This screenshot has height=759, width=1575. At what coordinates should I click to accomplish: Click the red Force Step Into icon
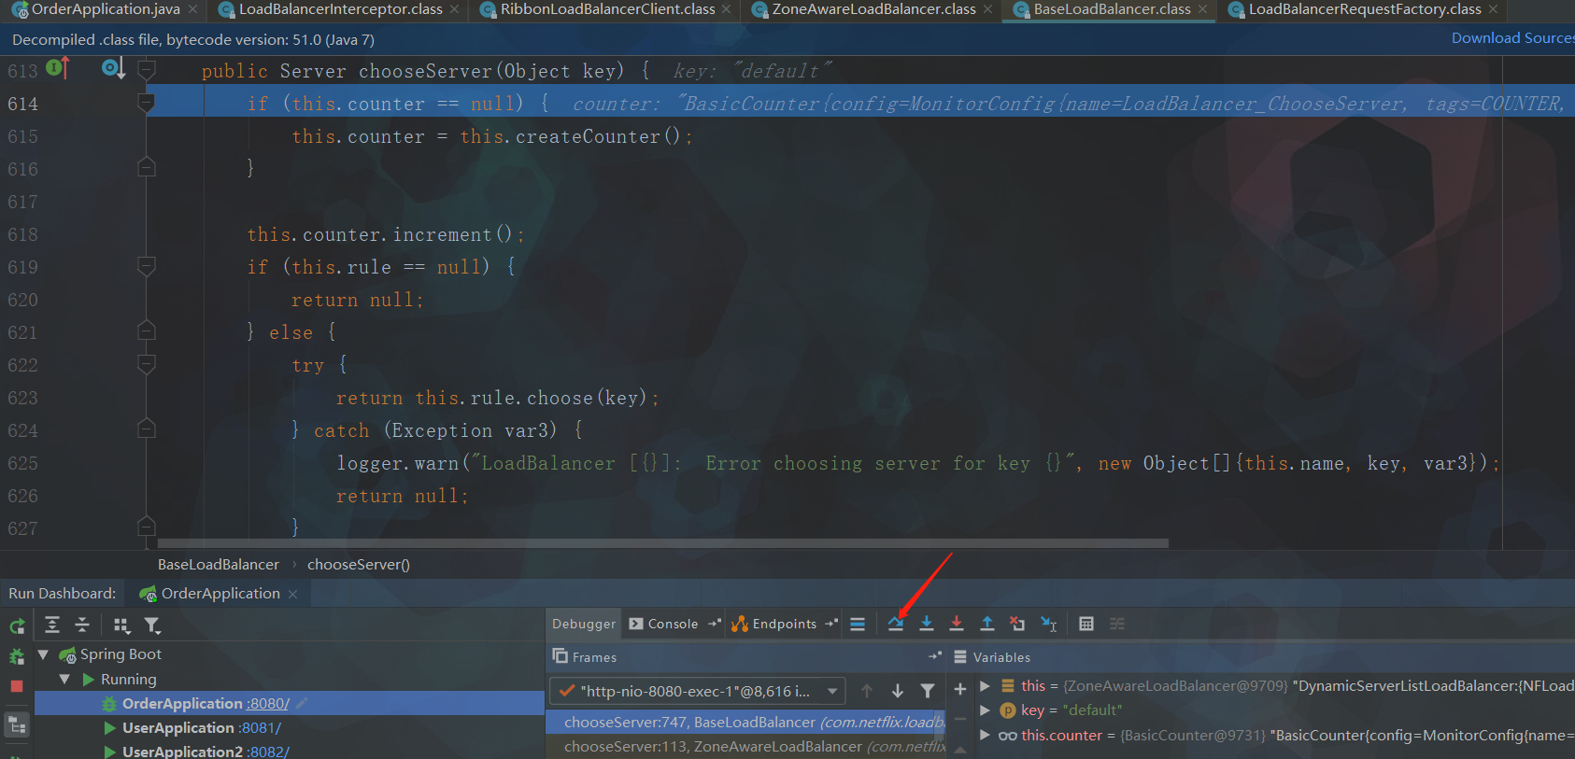(x=957, y=624)
